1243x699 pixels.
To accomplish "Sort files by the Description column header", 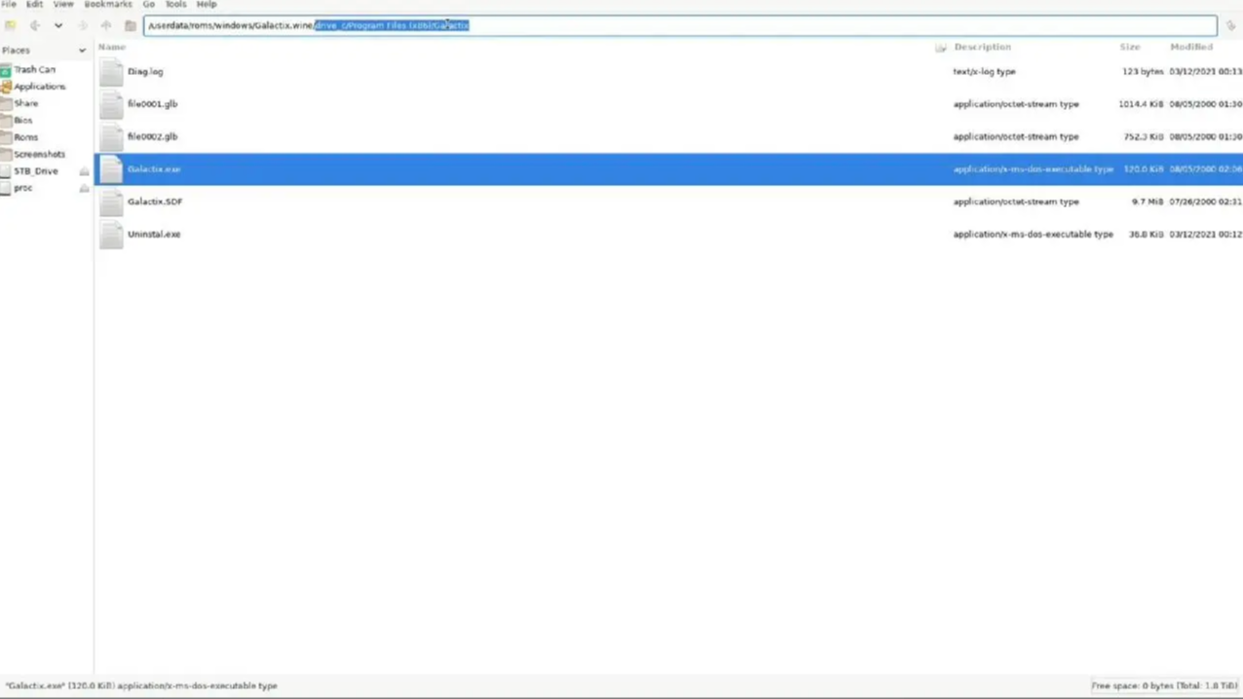I will (982, 47).
